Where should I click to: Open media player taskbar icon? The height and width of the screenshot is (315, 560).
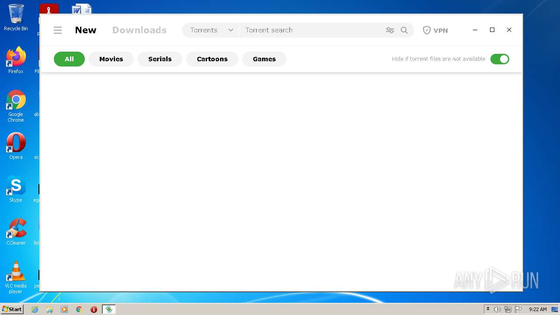tap(64, 309)
